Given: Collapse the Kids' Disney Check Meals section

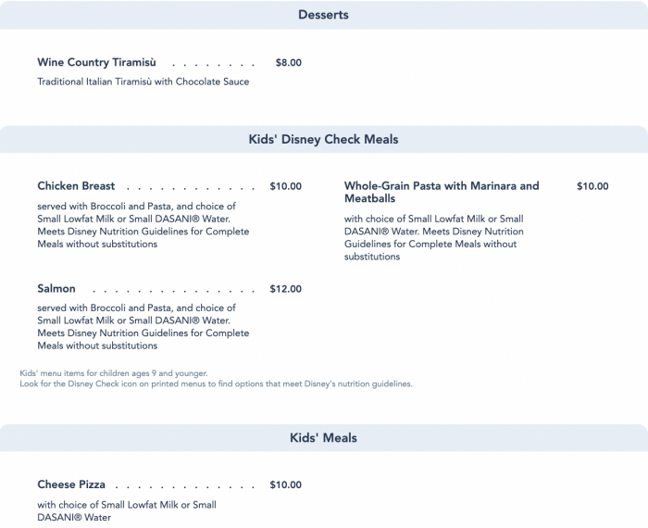Looking at the screenshot, I should [x=324, y=139].
